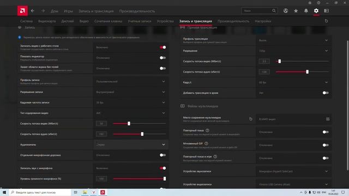Browse for media save folder icon

pyautogui.click(x=328, y=119)
